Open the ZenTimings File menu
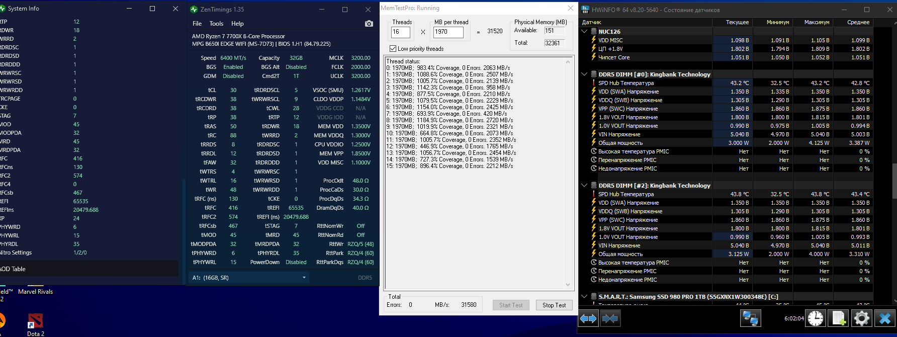The width and height of the screenshot is (897, 337). coord(197,24)
